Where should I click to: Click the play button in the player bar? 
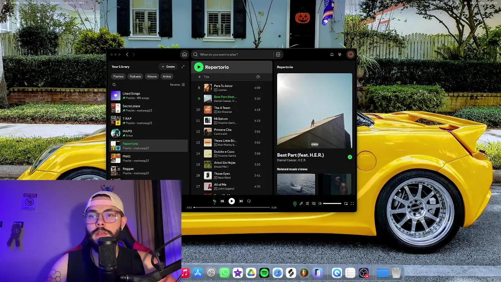232,201
